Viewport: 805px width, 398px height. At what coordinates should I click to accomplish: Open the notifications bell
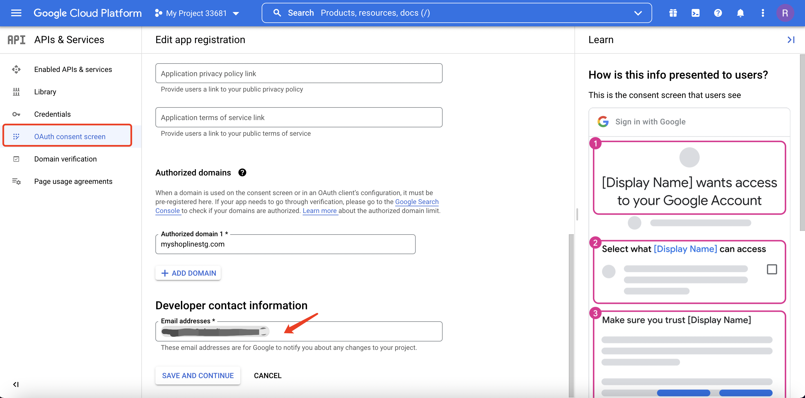(740, 13)
